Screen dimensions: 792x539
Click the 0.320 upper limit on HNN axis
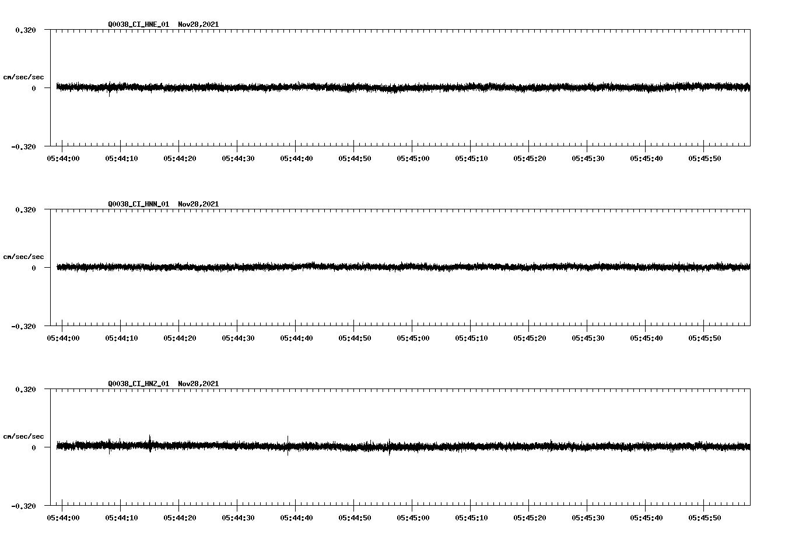26,210
